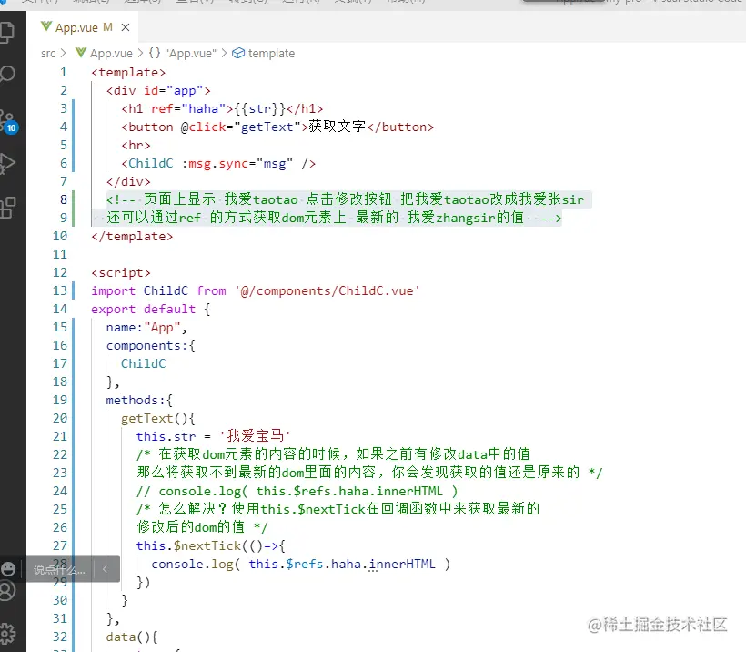Click the 'export default {' line
The width and height of the screenshot is (746, 652).
point(151,310)
